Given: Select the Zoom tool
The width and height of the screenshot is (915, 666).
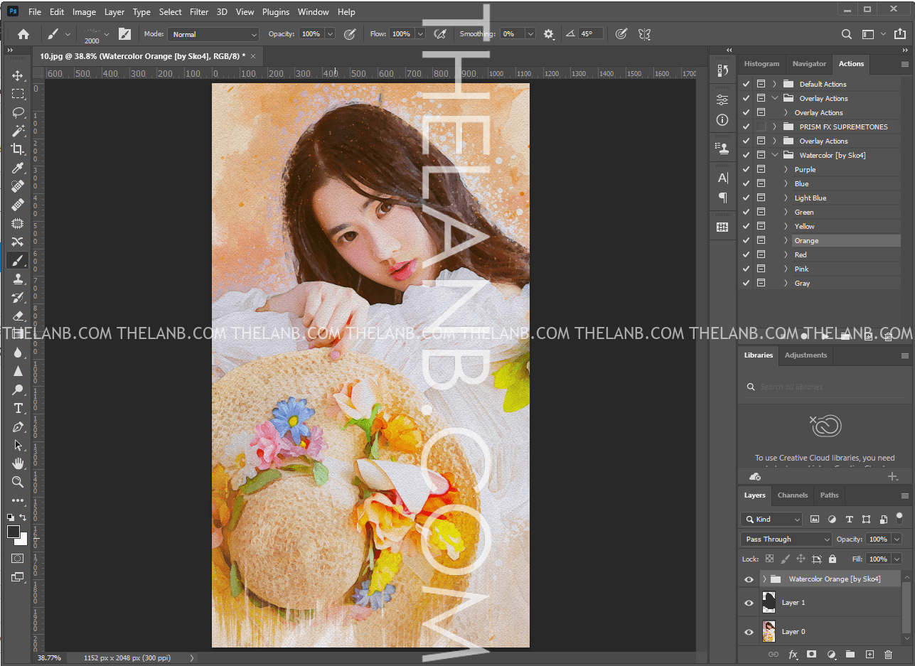Looking at the screenshot, I should [x=18, y=482].
